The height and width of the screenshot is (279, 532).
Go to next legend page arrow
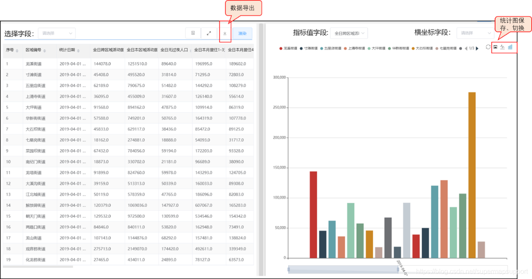pos(477,49)
